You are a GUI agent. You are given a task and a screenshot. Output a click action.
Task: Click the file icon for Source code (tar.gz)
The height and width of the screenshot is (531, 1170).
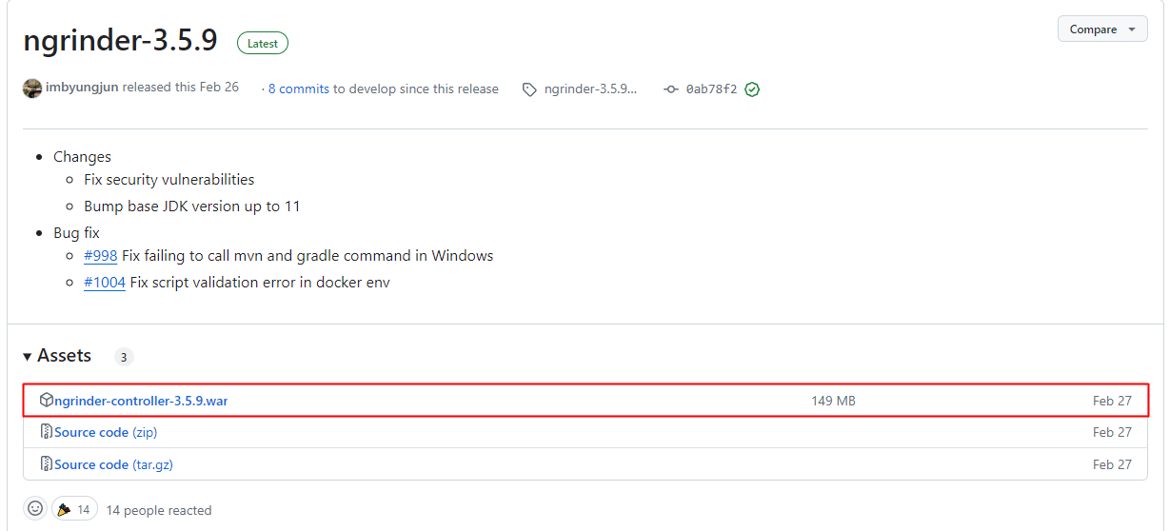tap(46, 464)
